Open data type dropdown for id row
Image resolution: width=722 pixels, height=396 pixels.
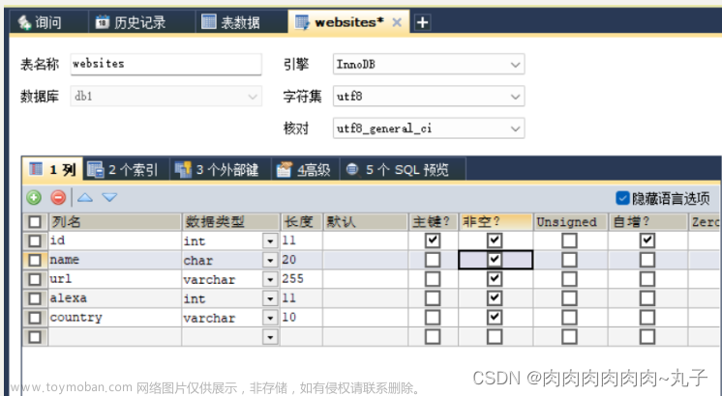coord(270,240)
